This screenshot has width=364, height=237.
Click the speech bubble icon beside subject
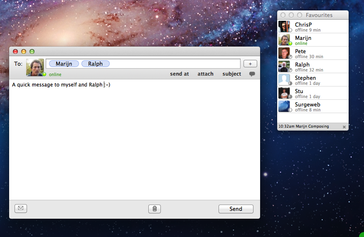click(252, 74)
